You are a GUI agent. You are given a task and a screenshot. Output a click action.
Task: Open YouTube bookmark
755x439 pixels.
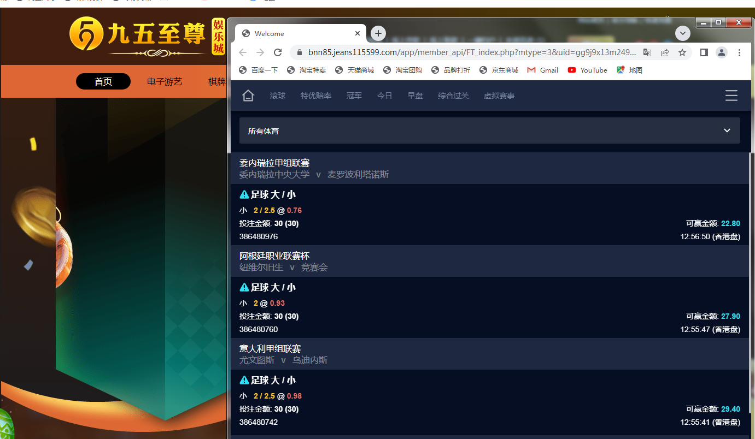[x=588, y=70]
